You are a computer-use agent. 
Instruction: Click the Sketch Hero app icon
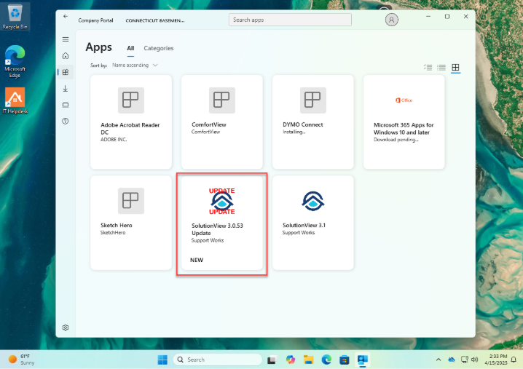[x=131, y=201]
